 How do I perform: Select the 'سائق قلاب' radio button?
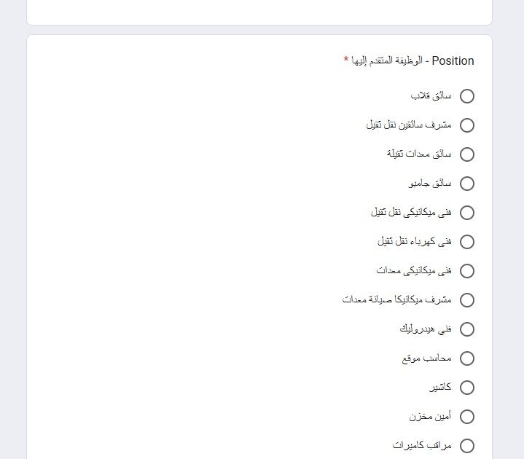(467, 96)
